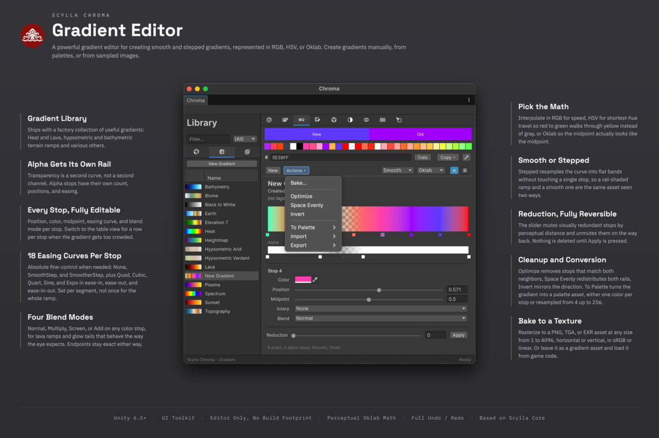Open the palette grid tab icon
659x438 pixels.
tap(285, 120)
